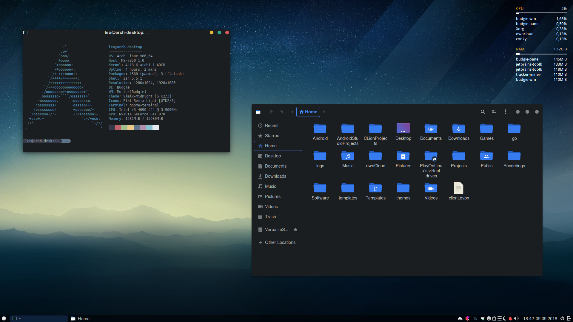Viewport: 573px width, 322px height.
Task: Open JetBrains Toolbox tray icon
Action: click(x=467, y=318)
